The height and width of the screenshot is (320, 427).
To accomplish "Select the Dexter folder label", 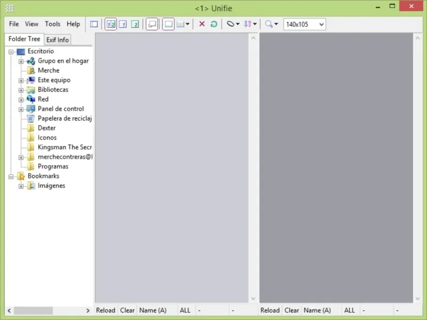I will [x=46, y=128].
